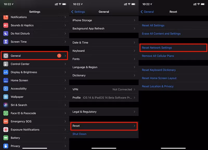208x150 pixels.
Task: Tap the Shut Down link
Action: [79, 134]
